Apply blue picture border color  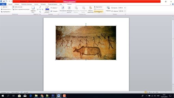click(x=47, y=8)
